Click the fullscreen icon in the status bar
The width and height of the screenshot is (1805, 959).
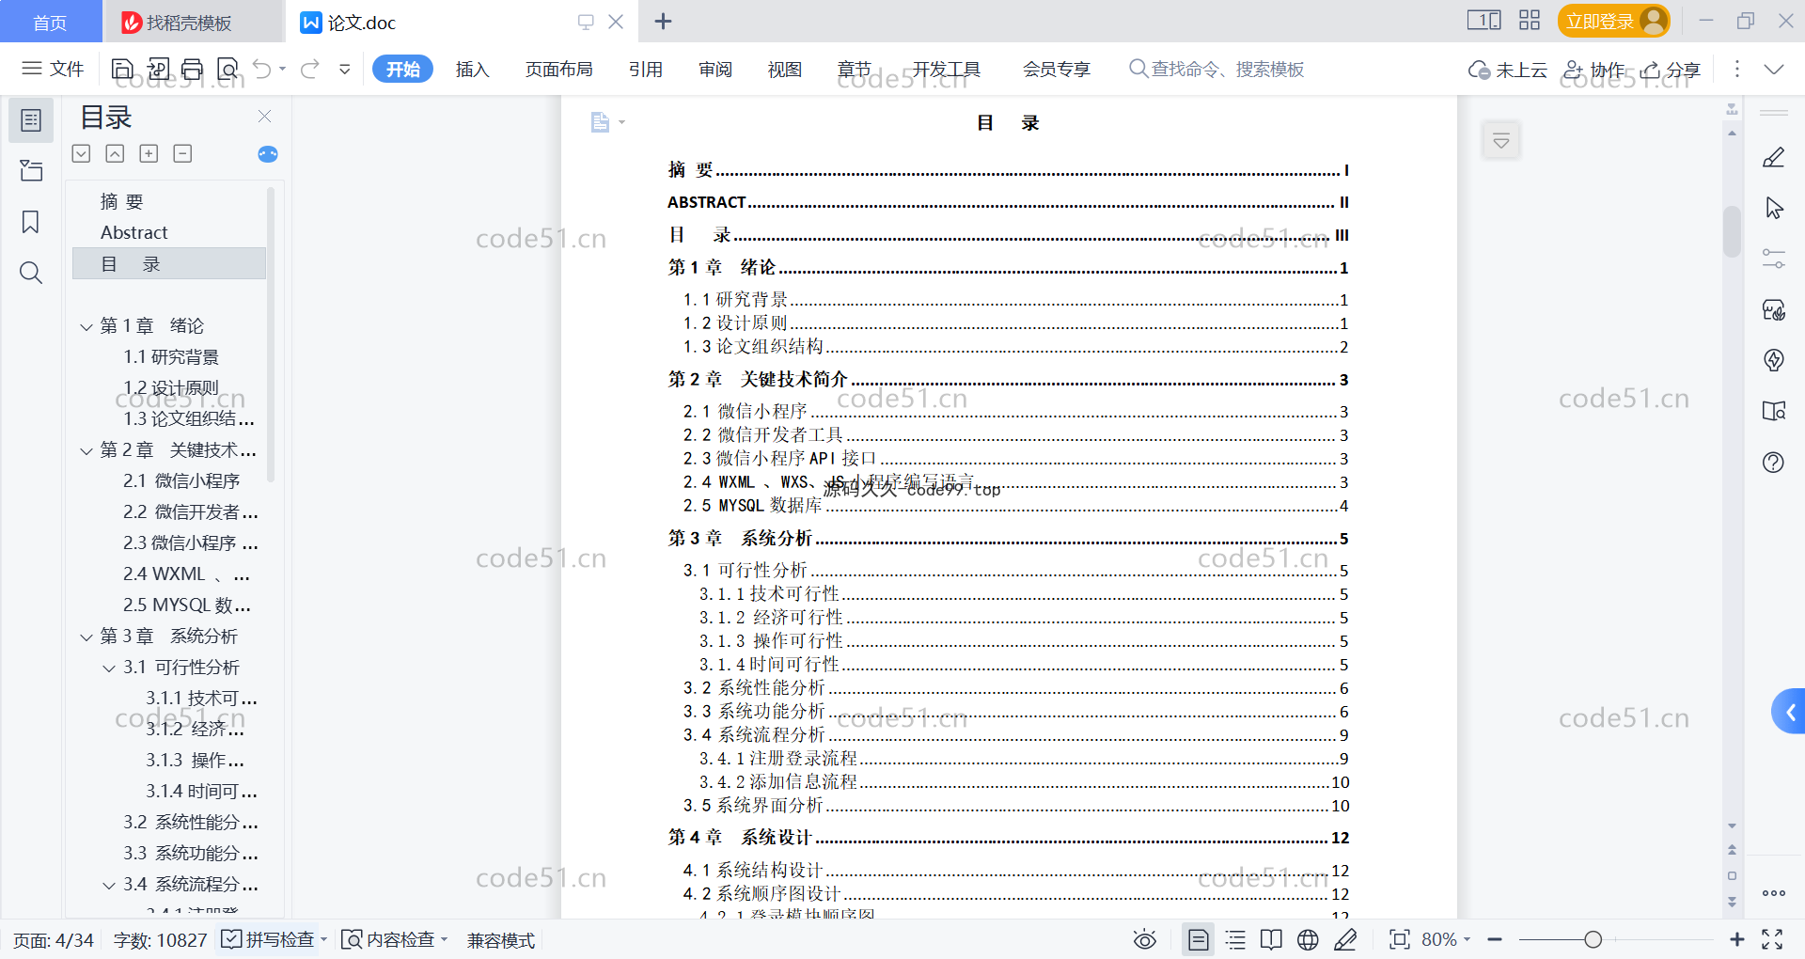pos(1772,939)
